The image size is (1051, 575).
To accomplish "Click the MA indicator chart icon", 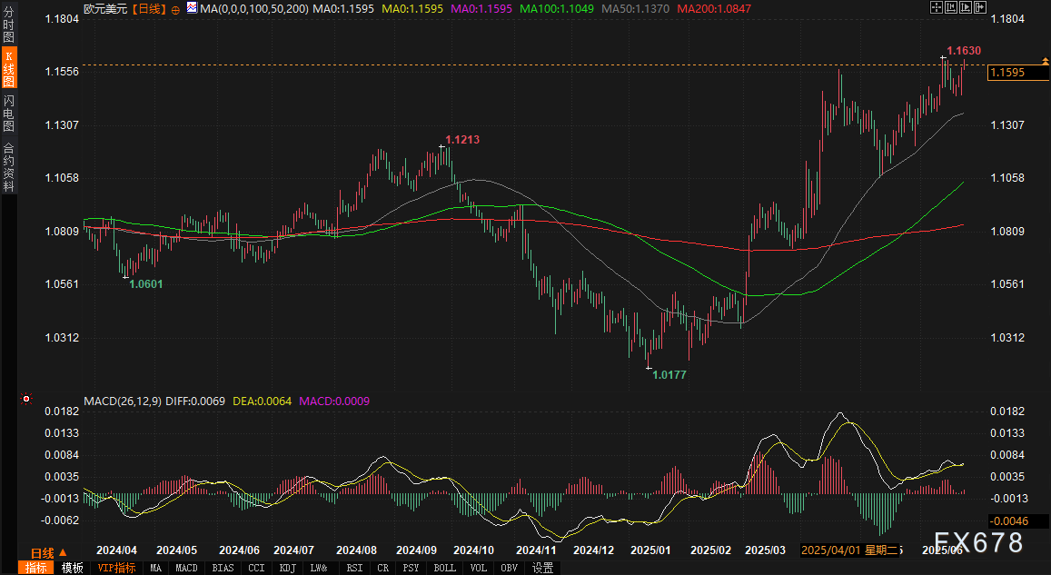I will pos(192,7).
